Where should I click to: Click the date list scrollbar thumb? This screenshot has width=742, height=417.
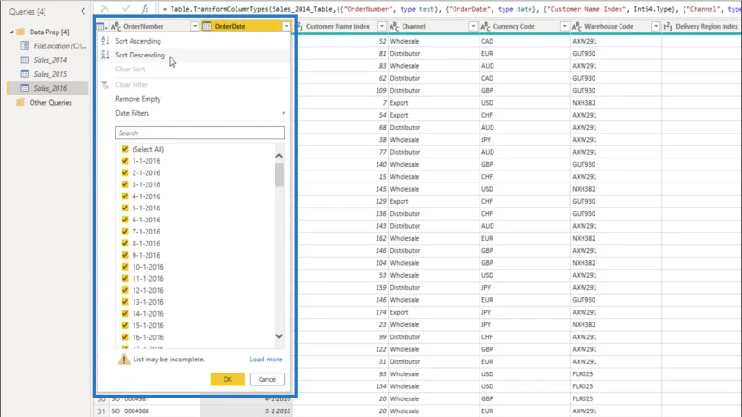tap(279, 175)
